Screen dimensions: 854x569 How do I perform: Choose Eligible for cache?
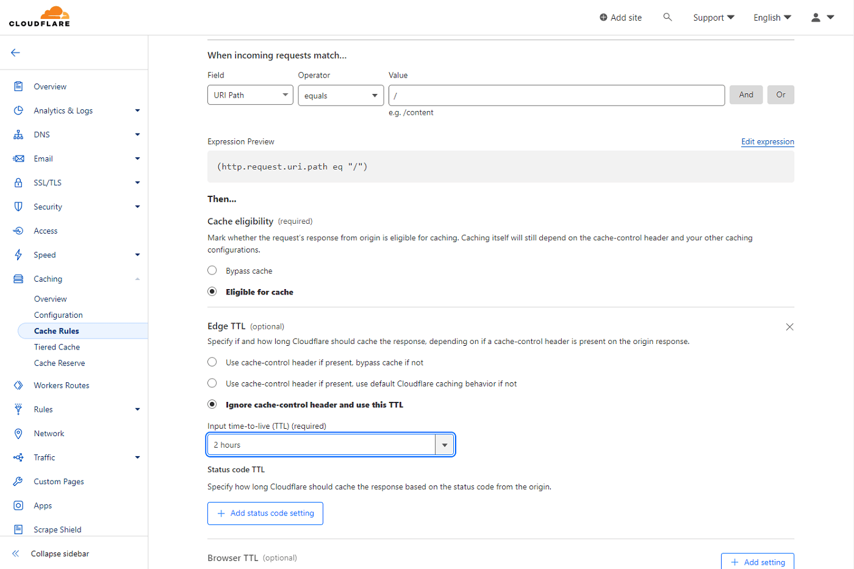[x=212, y=291]
